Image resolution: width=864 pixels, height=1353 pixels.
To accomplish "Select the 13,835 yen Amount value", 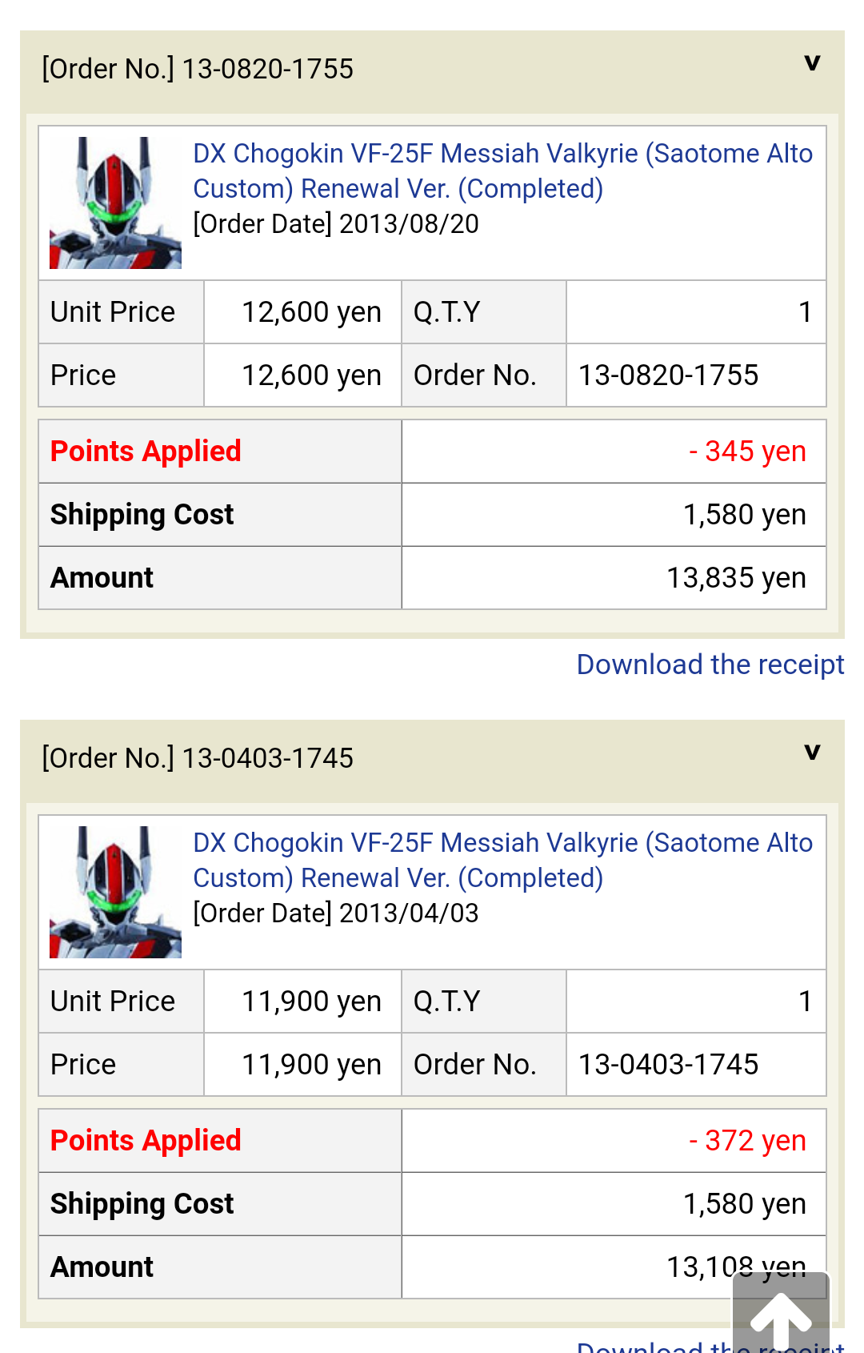I will pyautogui.click(x=736, y=578).
